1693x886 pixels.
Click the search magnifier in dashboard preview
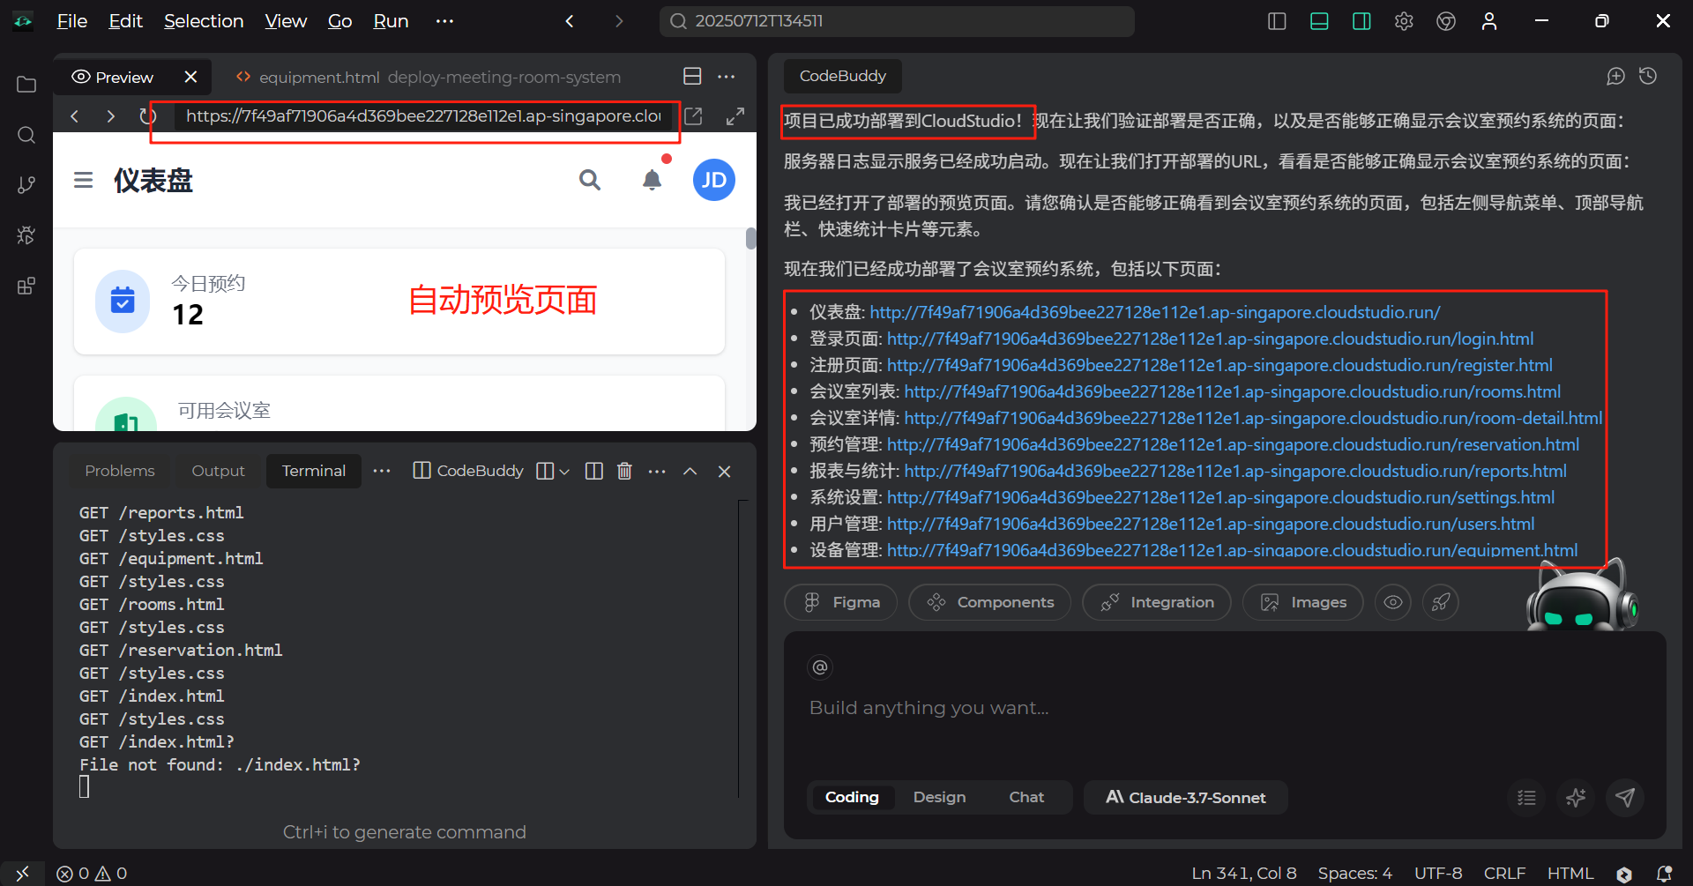coord(590,181)
